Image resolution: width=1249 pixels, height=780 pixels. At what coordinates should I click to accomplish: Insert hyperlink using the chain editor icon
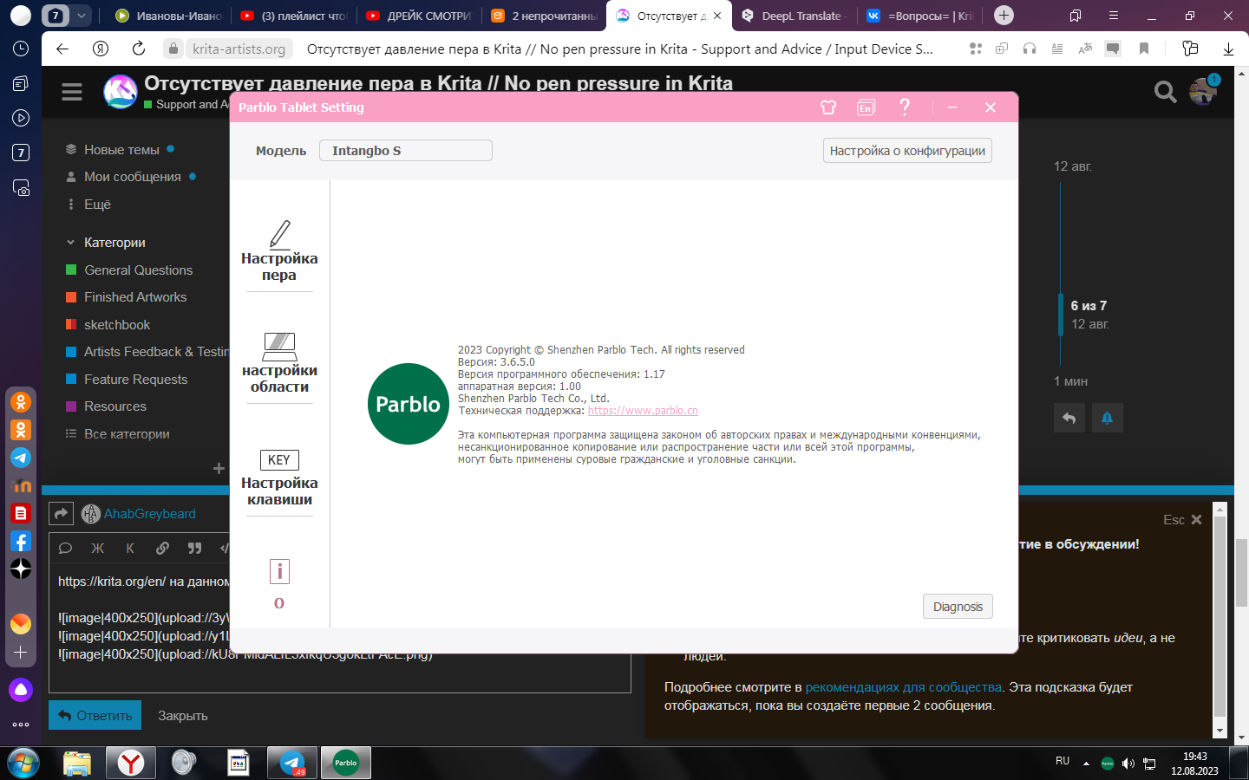point(162,548)
